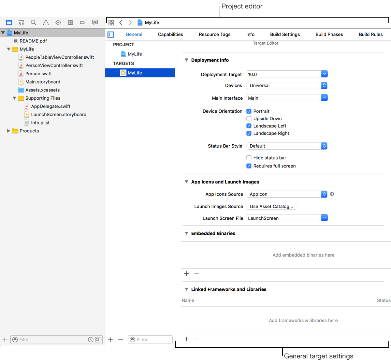The height and width of the screenshot is (362, 391).
Task: Switch to the Capabilities tab
Action: [x=170, y=35]
